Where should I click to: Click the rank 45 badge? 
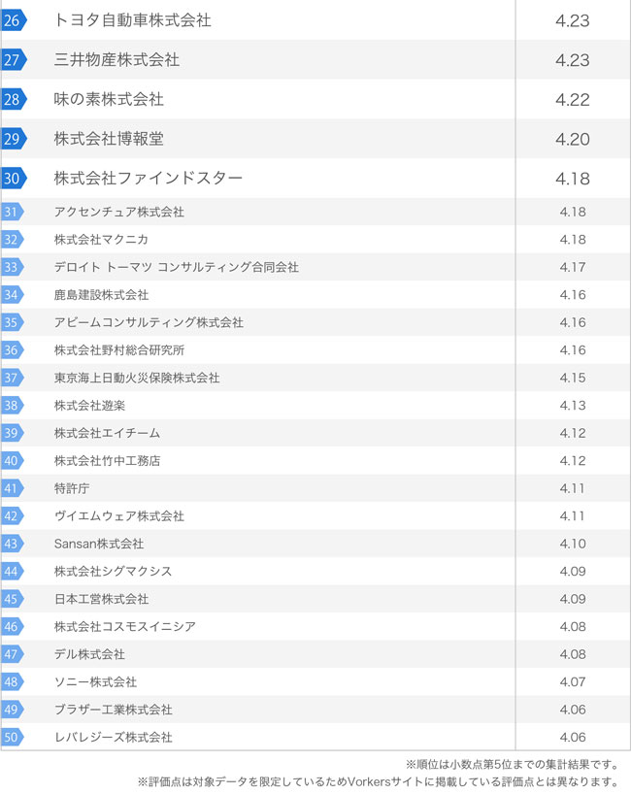(x=13, y=599)
